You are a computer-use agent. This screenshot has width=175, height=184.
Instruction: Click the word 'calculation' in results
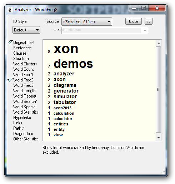point(64,113)
